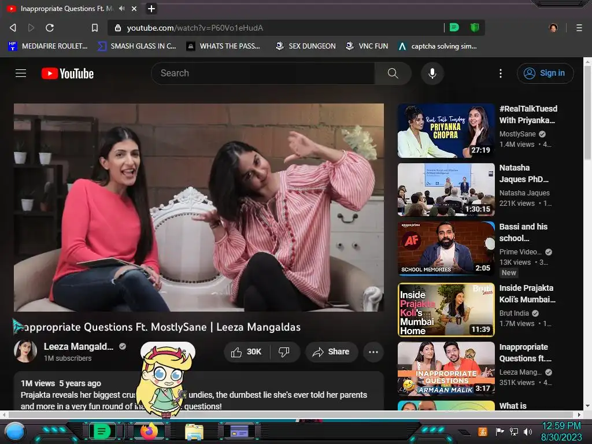Click Natasha Jaques channel name text
Screen dimensions: 592x444
(x=524, y=193)
